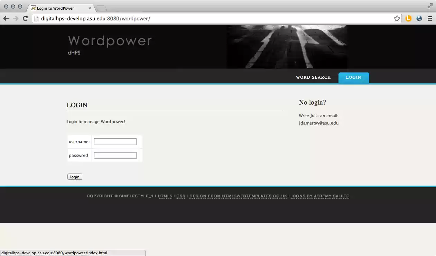Image resolution: width=436 pixels, height=256 pixels.
Task: Click the page icon in the address bar
Action: (x=36, y=18)
